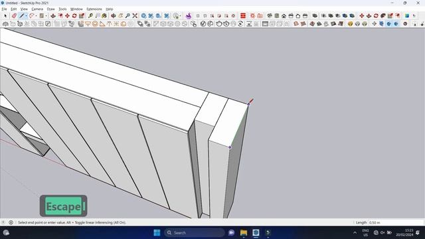Screen dimensions: 425x239
Task: Open the Edit menu
Action: 13,9
